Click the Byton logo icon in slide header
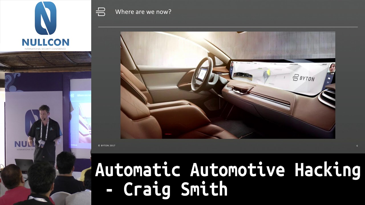The width and height of the screenshot is (365, 205). pyautogui.click(x=100, y=12)
